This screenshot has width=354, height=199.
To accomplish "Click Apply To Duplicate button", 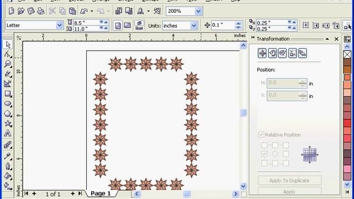I will 289,181.
